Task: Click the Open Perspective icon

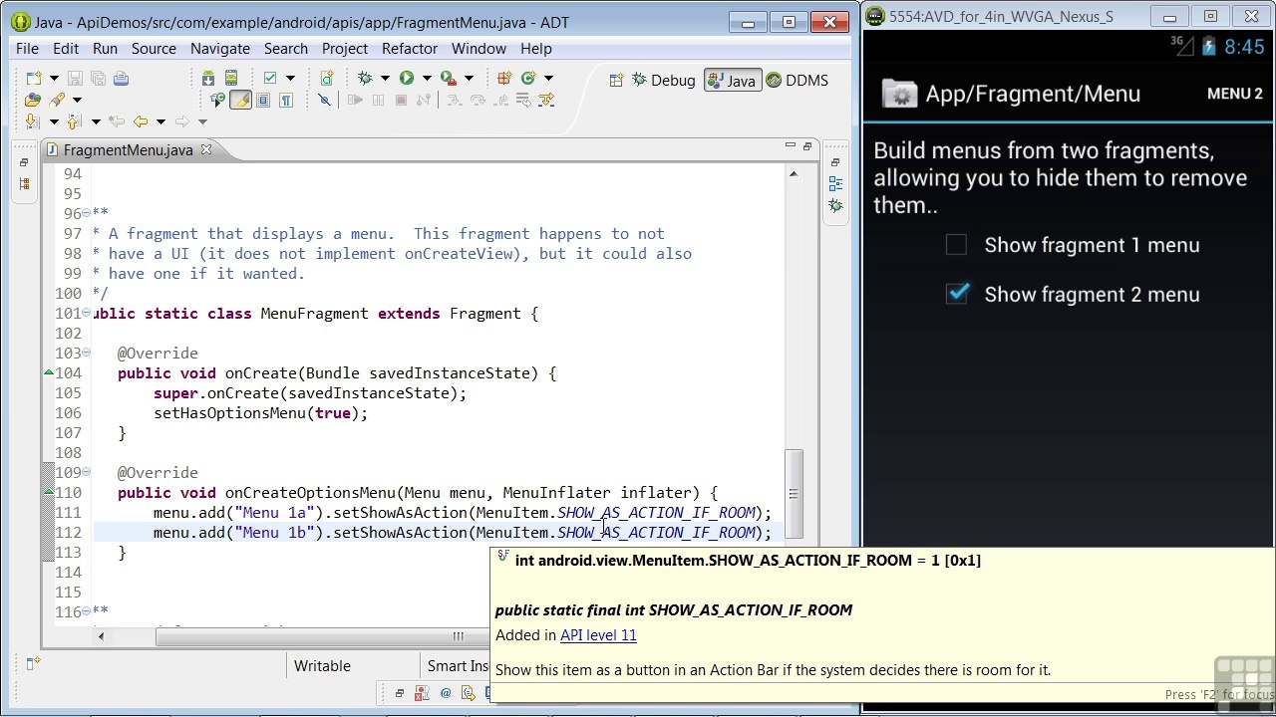Action: point(616,81)
